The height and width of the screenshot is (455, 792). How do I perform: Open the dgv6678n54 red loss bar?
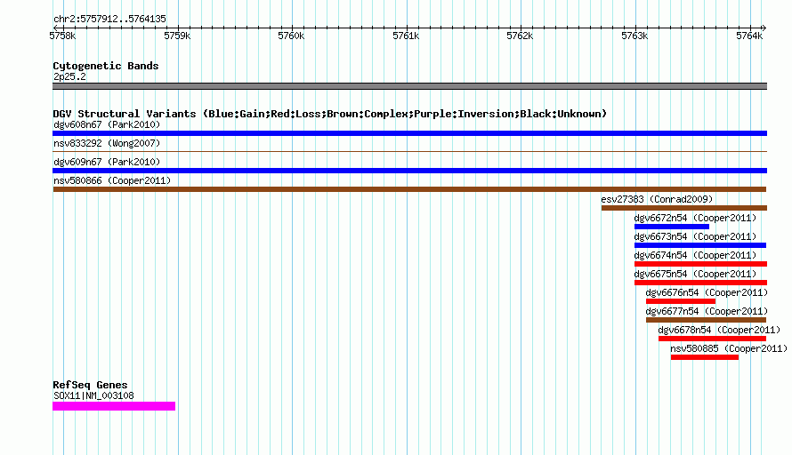[x=712, y=339]
